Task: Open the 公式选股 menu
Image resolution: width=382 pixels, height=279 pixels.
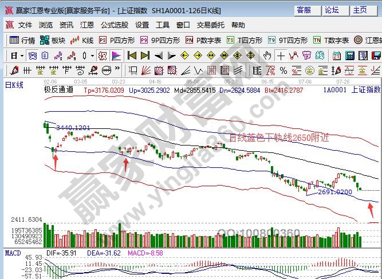Action: pos(115,25)
